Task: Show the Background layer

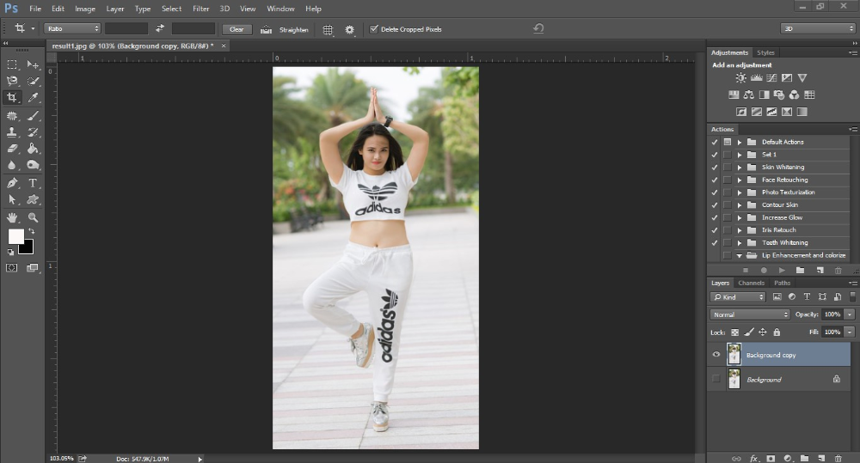Action: point(716,379)
